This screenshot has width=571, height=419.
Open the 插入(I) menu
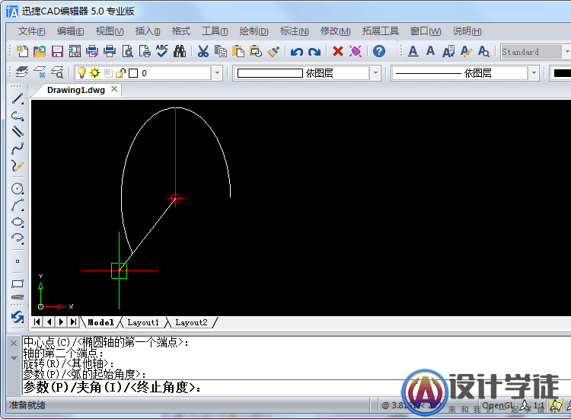[x=148, y=31]
